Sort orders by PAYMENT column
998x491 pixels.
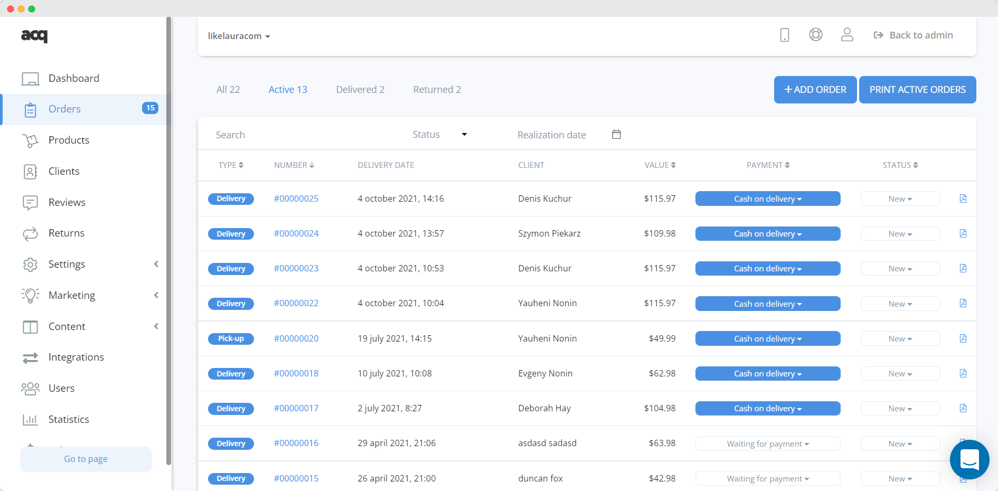click(768, 165)
